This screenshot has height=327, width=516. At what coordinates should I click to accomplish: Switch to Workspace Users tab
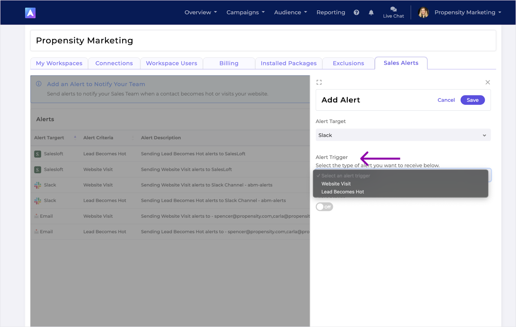(172, 63)
